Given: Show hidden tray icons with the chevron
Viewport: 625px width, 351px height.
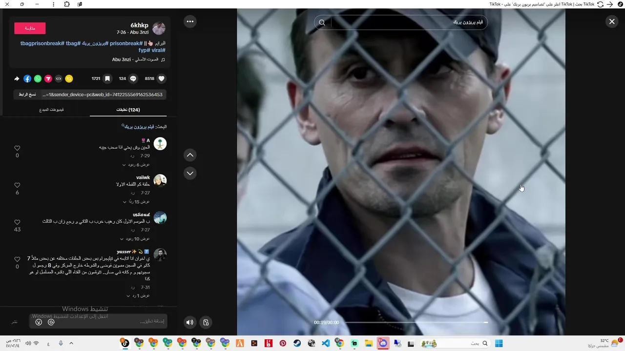Looking at the screenshot, I should (71, 343).
